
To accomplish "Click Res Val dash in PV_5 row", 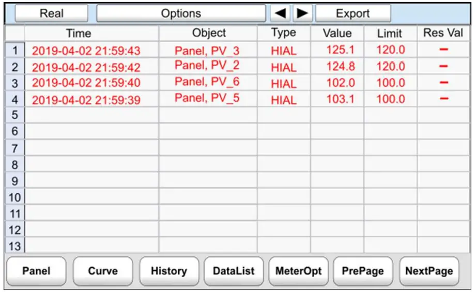I will (444, 98).
